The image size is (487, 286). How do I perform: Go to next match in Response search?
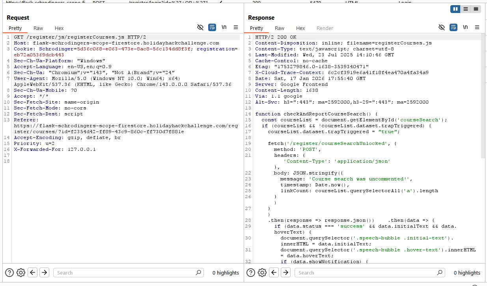(286, 272)
